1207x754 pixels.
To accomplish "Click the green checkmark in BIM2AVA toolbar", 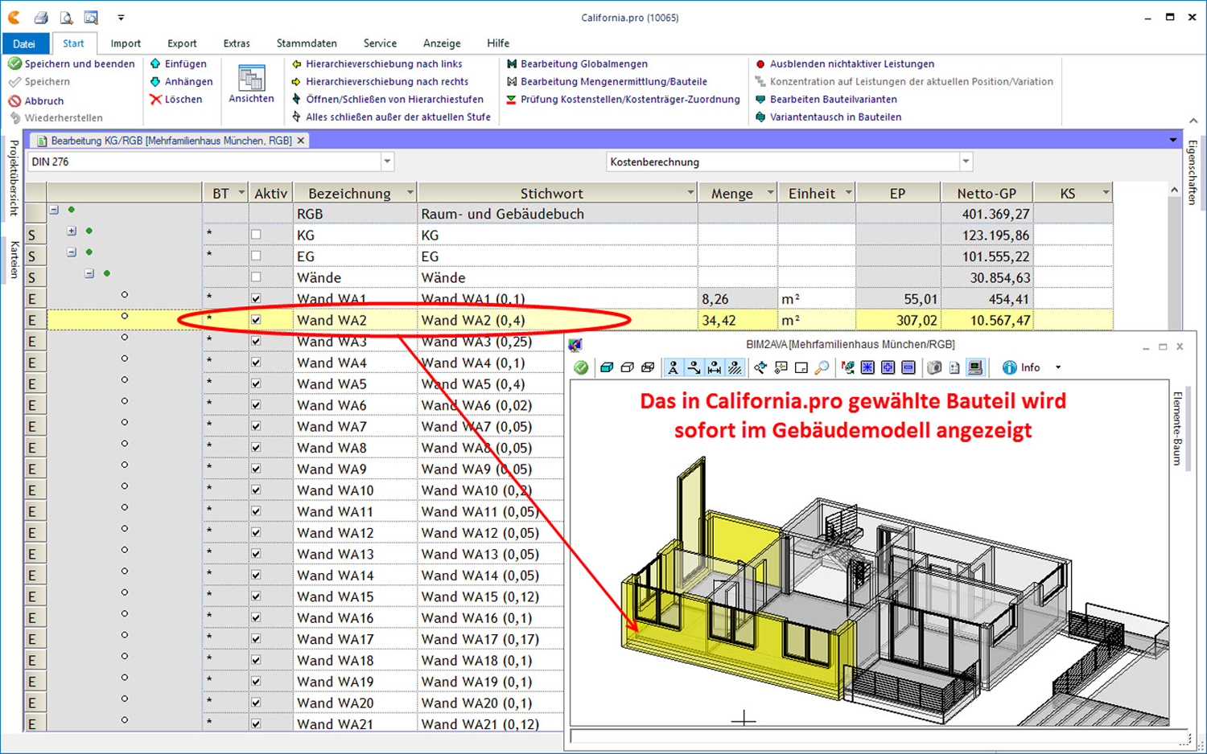I will (x=581, y=367).
